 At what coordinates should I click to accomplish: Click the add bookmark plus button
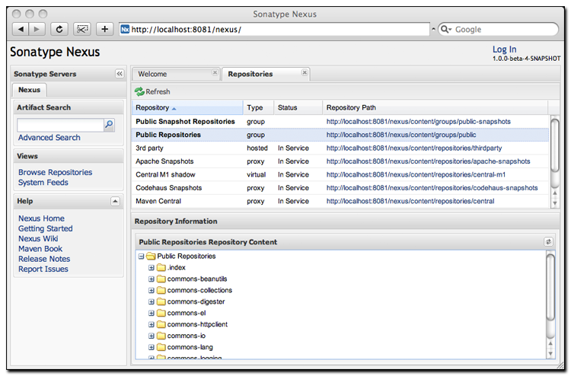[x=104, y=29]
